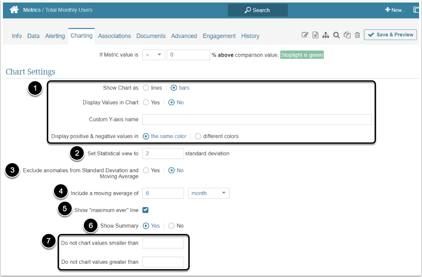Choose Yes for Display Values in Chart
This screenshot has height=277, width=422.
click(x=146, y=102)
